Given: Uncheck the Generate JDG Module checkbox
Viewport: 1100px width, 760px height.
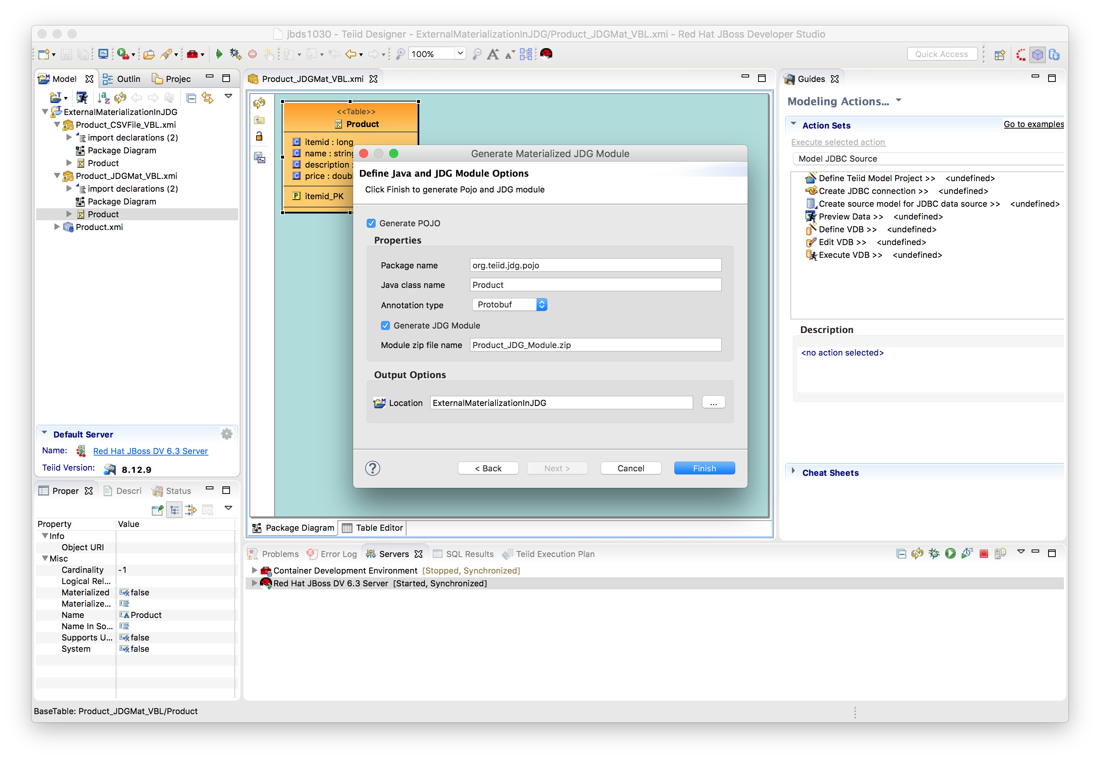Looking at the screenshot, I should tap(385, 326).
